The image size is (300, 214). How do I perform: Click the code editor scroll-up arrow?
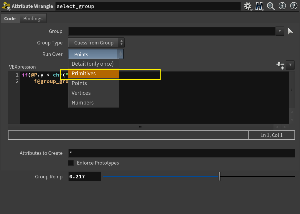point(292,112)
